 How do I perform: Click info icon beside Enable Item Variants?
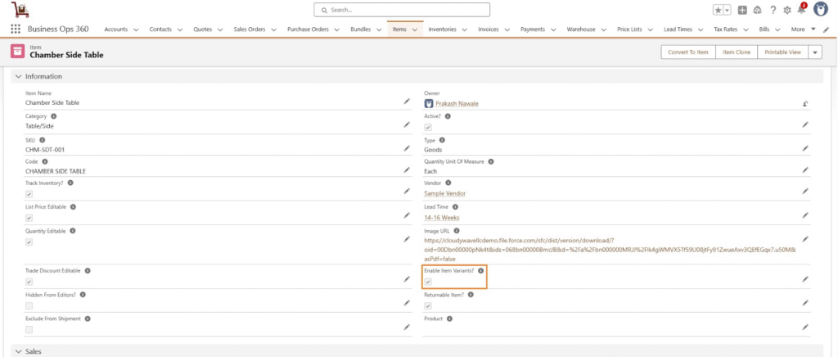pos(480,270)
